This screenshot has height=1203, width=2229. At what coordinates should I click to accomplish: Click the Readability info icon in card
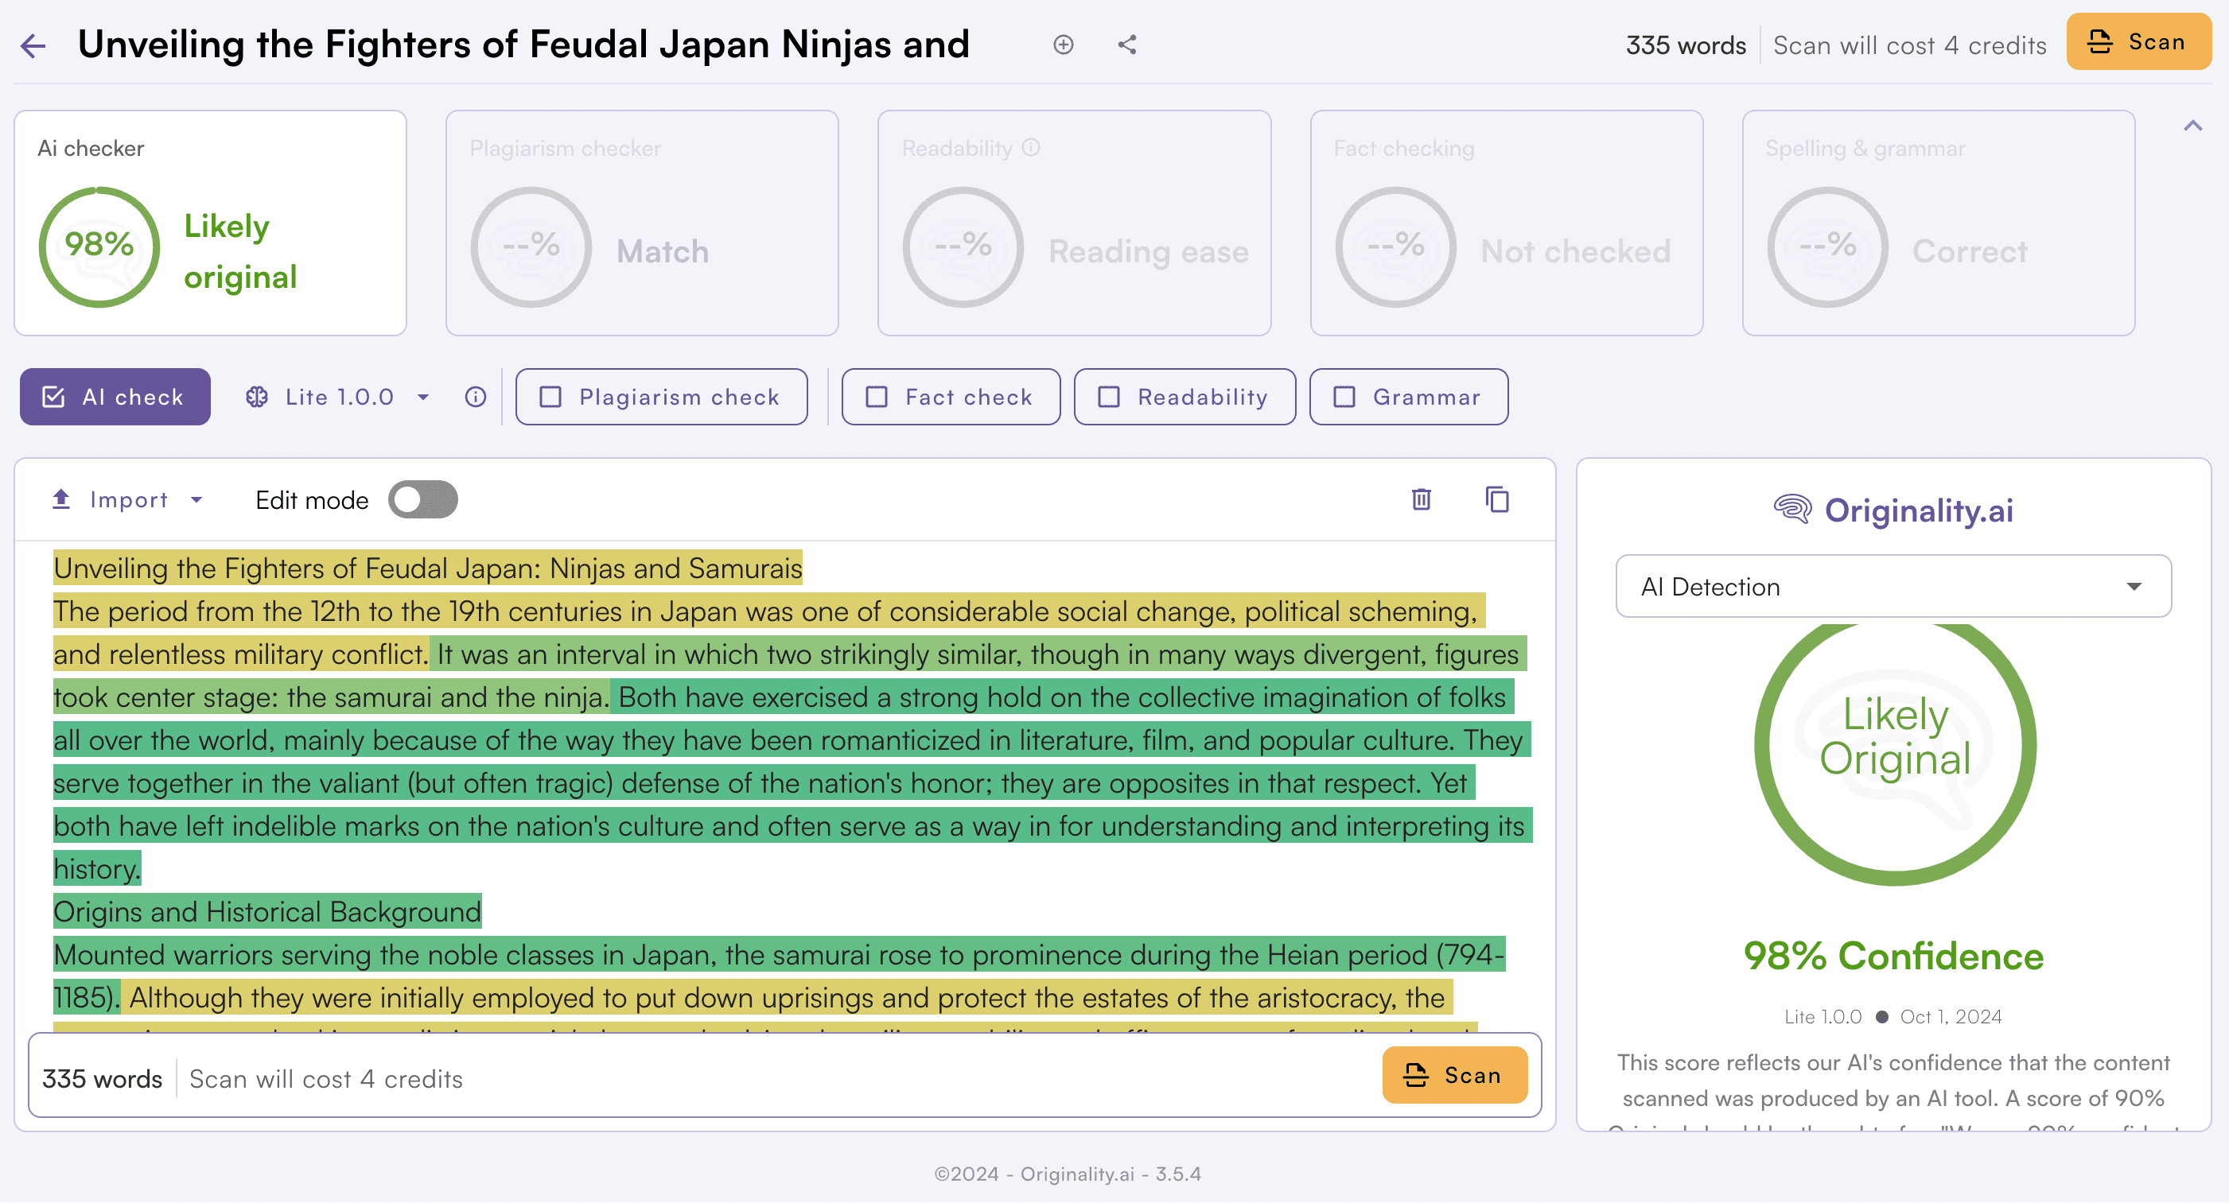point(1030,148)
